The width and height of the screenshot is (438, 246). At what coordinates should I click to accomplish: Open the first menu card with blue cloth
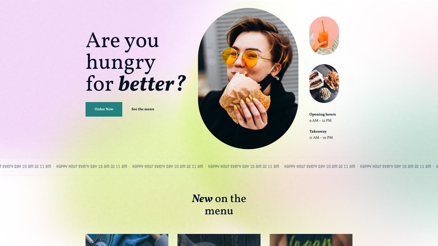127,240
